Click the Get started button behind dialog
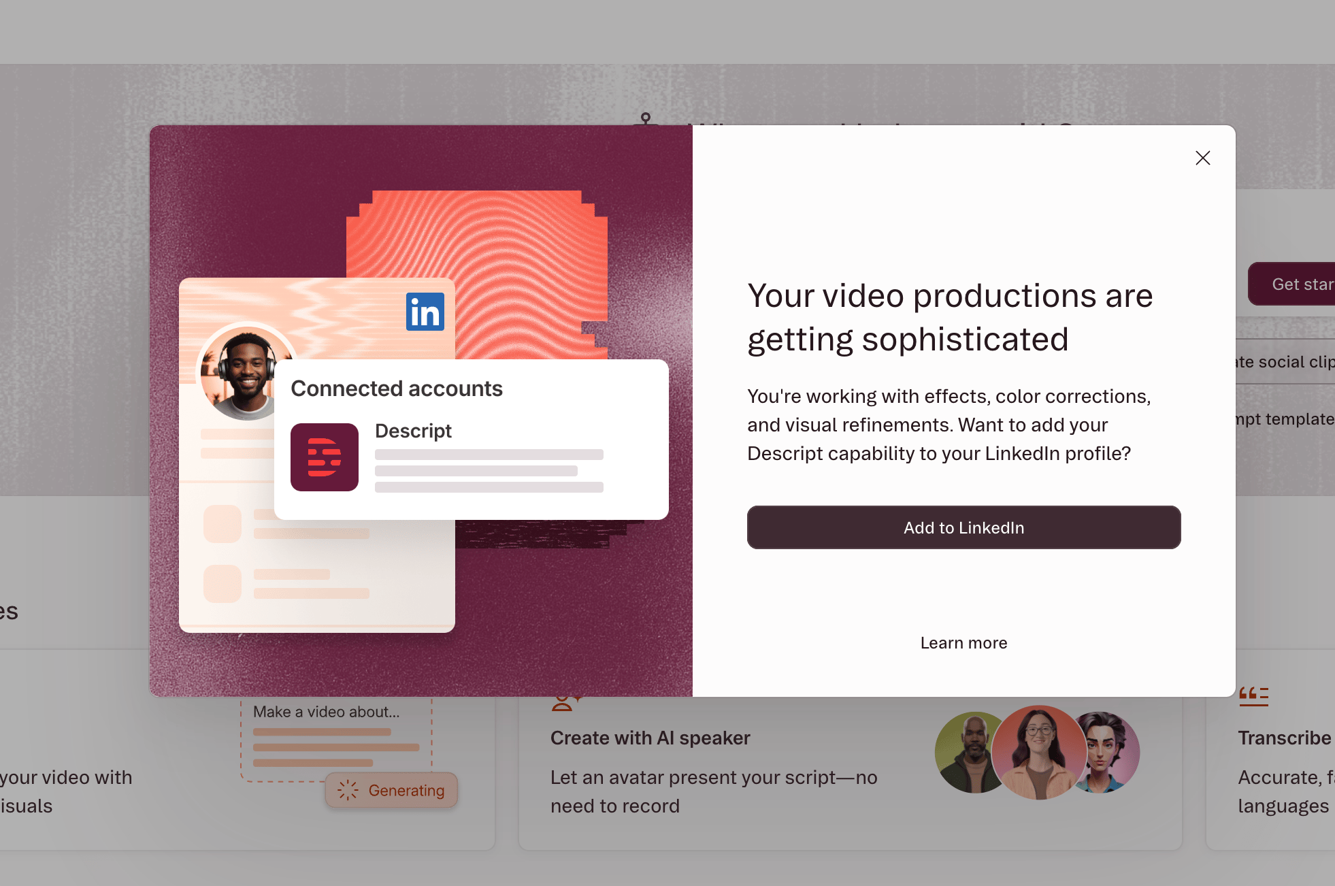The image size is (1335, 886). (1291, 284)
